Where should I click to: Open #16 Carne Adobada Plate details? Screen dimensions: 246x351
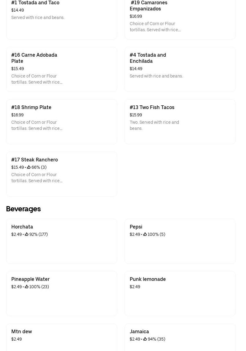(61, 69)
